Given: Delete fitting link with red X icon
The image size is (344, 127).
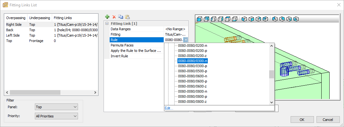Looking at the screenshot, I should 114,17.
